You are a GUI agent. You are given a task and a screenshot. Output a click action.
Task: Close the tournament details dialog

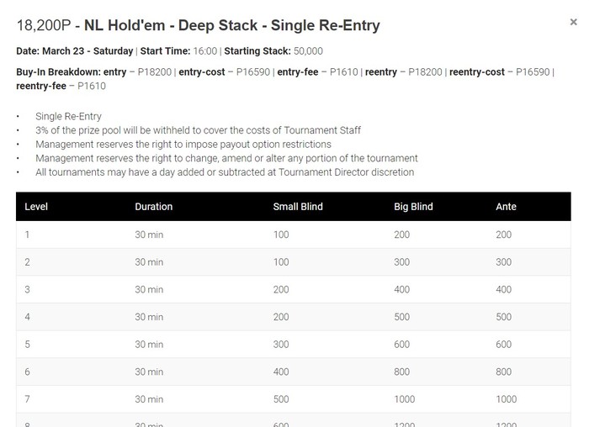tap(573, 22)
